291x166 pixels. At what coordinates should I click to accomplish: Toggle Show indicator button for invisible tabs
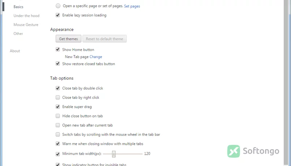click(58, 165)
